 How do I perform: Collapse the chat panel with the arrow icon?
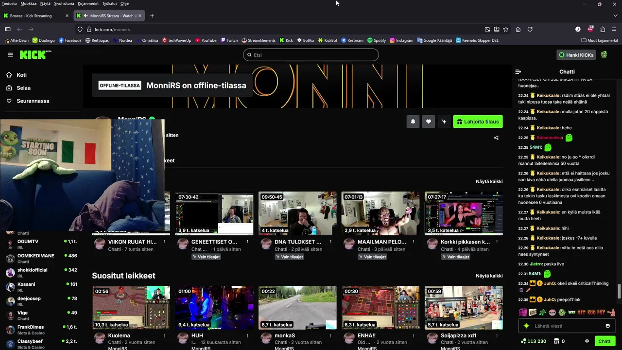pos(518,71)
